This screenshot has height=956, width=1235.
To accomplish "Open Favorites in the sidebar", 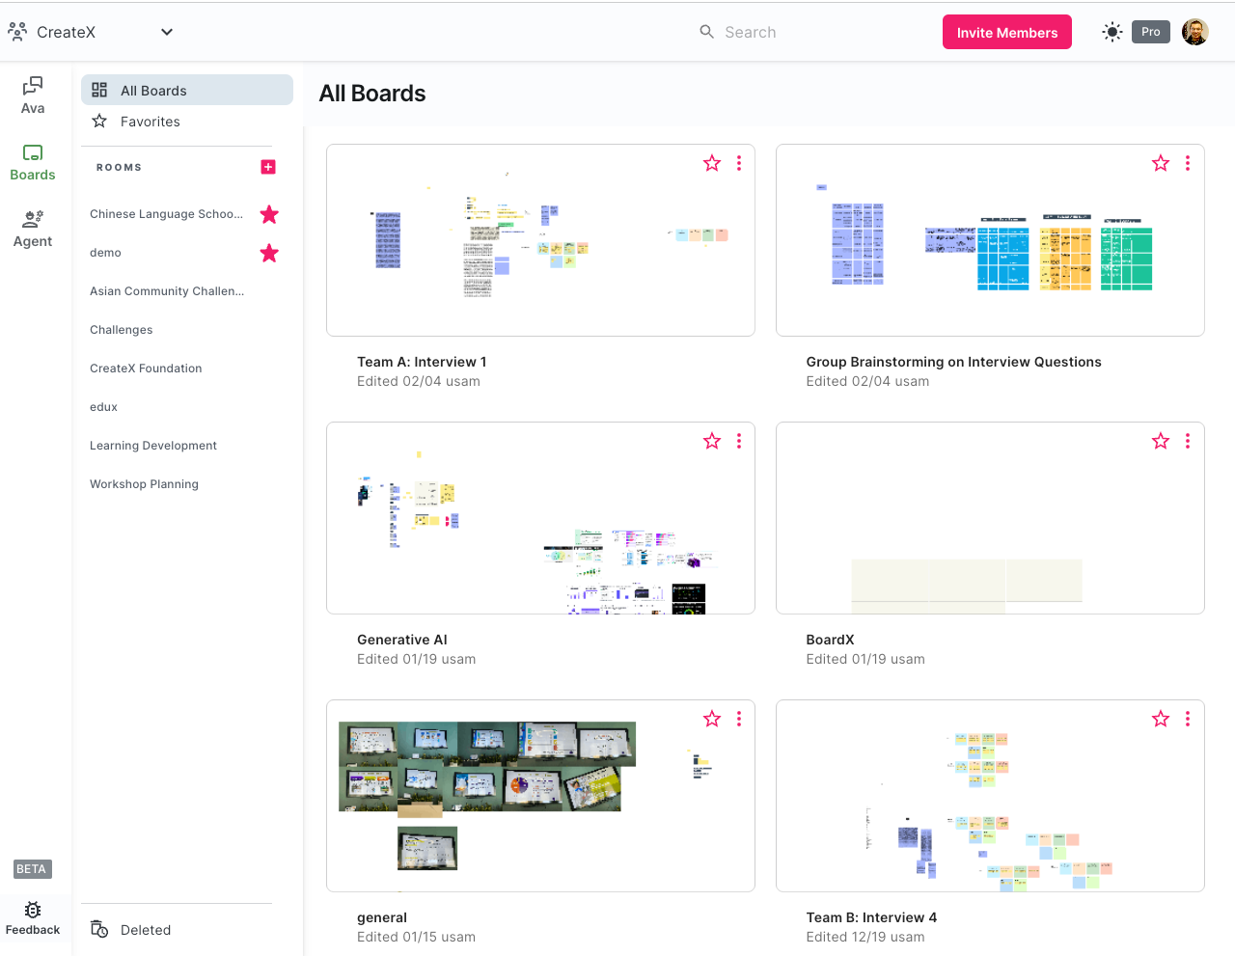I will point(151,122).
